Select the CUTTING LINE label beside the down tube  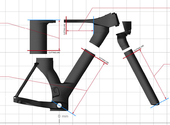click(x=104, y=61)
